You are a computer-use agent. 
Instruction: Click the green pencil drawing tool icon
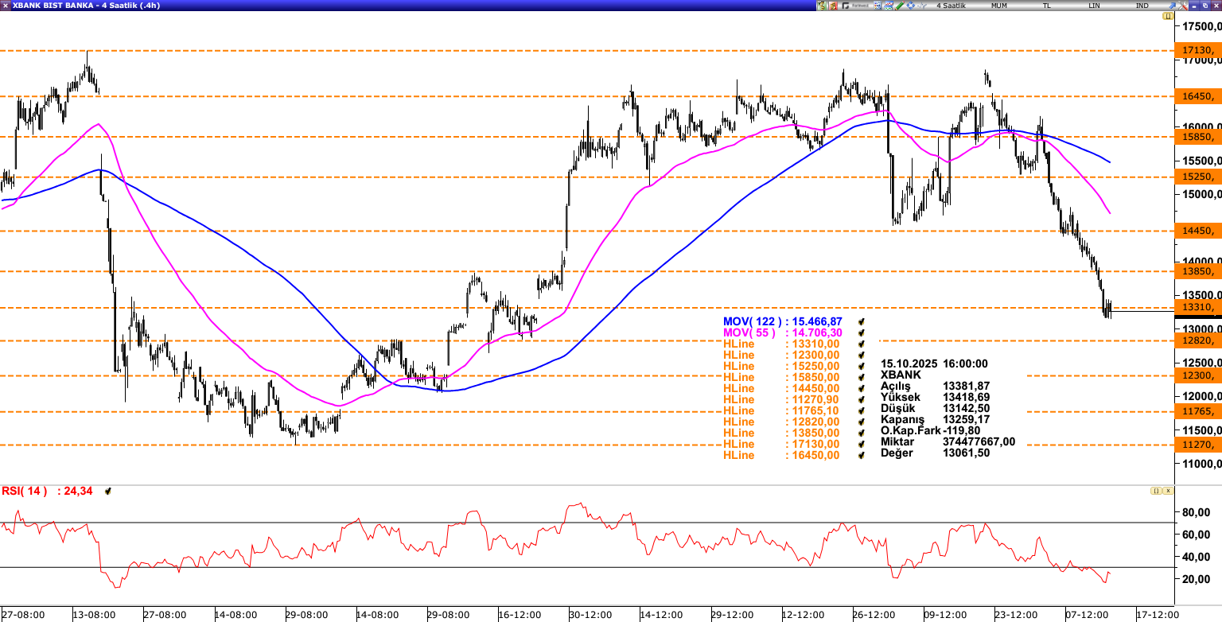point(899,6)
